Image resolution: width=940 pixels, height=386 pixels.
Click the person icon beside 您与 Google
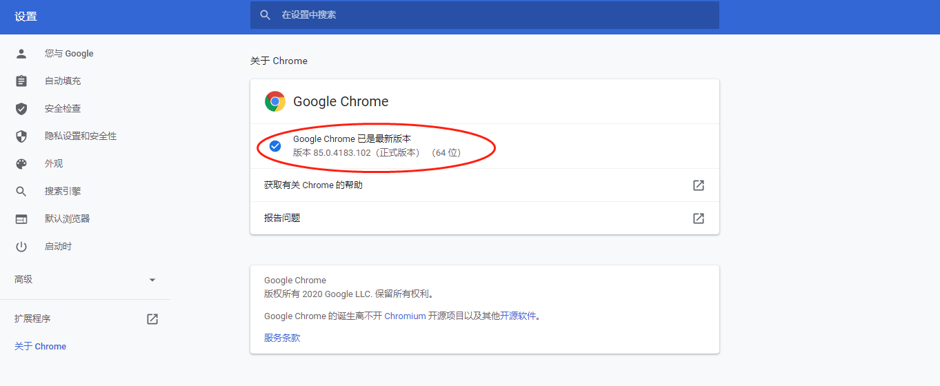pos(21,53)
